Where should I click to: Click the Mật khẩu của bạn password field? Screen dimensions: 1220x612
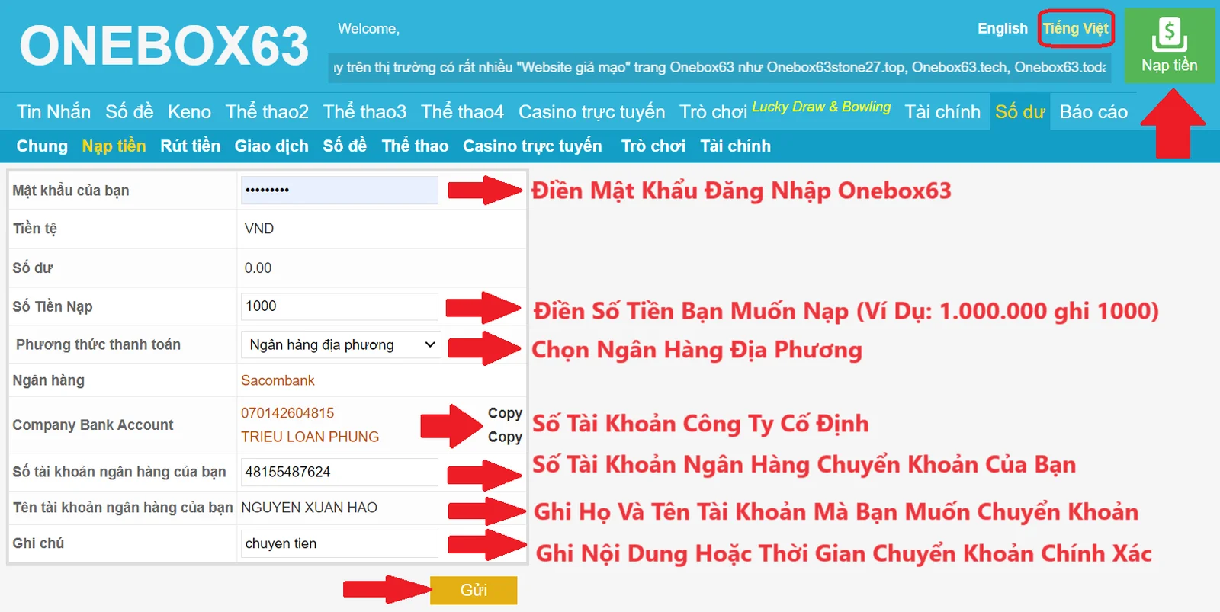point(339,190)
